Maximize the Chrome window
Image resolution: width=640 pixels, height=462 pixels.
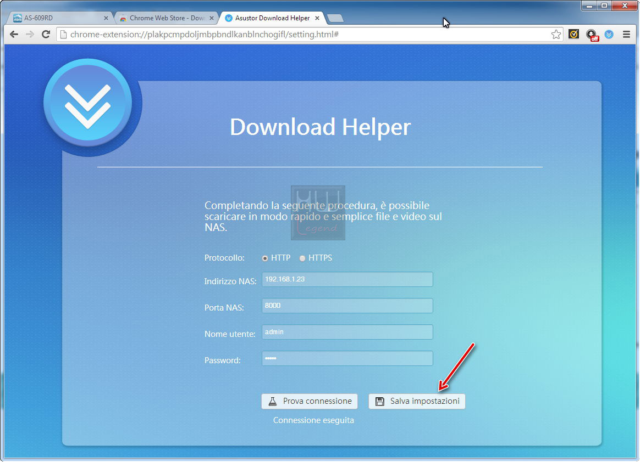pos(604,5)
